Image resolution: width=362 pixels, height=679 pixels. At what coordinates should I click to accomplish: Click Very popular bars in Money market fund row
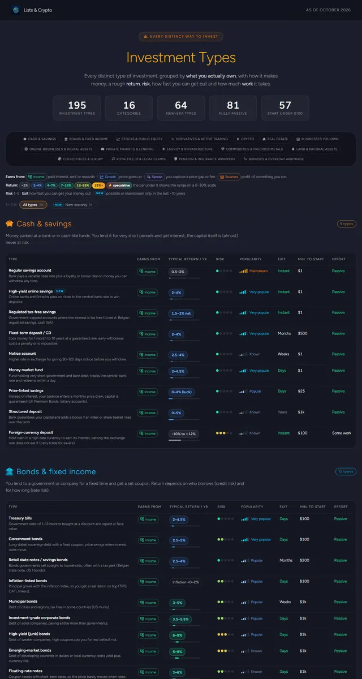point(243,371)
